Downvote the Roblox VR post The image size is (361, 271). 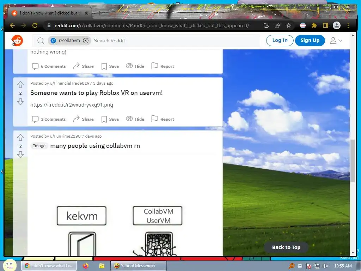pyautogui.click(x=20, y=102)
